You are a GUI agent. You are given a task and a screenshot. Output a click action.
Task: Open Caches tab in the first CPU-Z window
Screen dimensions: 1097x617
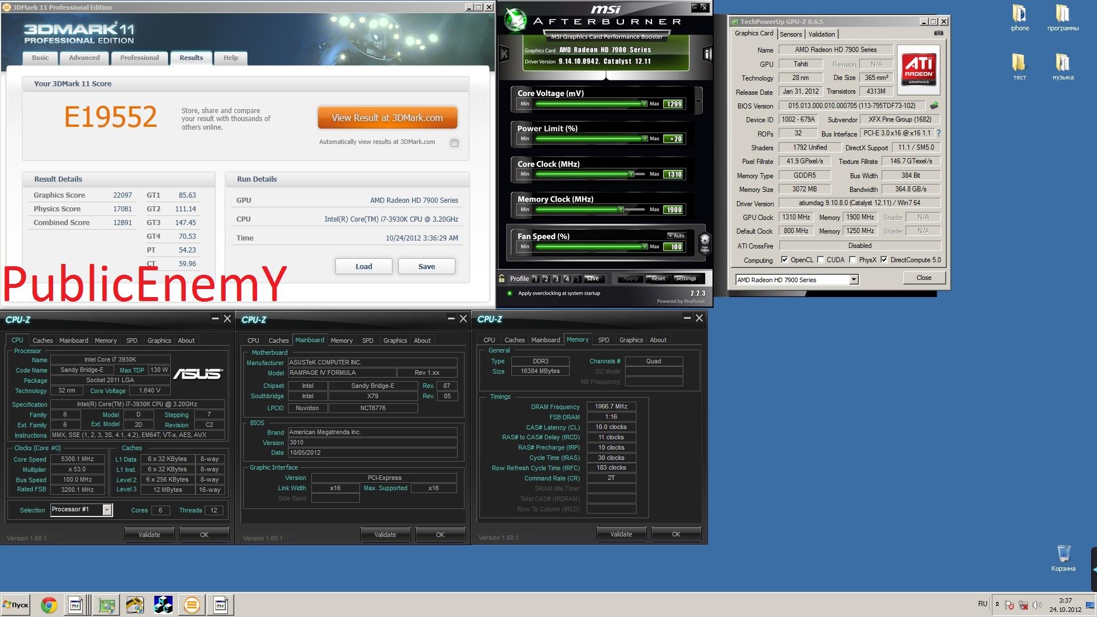(x=42, y=340)
